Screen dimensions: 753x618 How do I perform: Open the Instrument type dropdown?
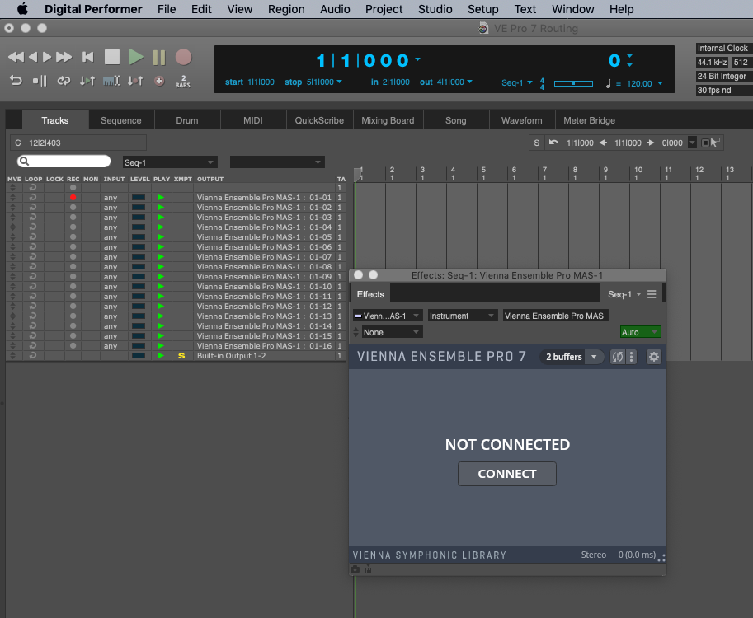[462, 316]
